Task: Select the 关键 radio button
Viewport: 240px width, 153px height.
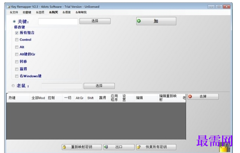Action: click(x=14, y=21)
